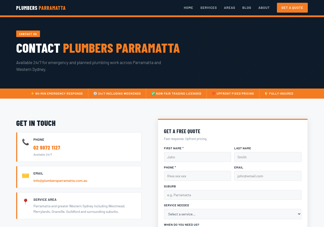This screenshot has width=324, height=227.
Task: Click the Phone number input field
Action: coord(197,176)
